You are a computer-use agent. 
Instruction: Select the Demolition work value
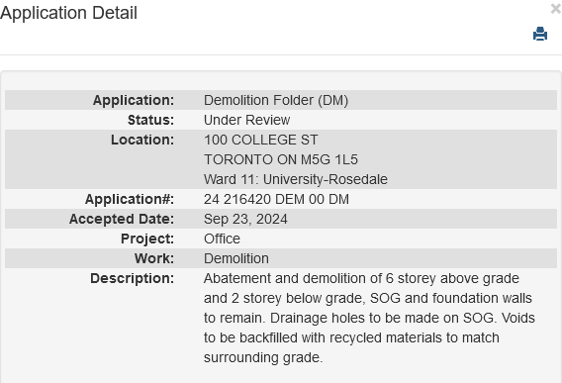point(236,258)
